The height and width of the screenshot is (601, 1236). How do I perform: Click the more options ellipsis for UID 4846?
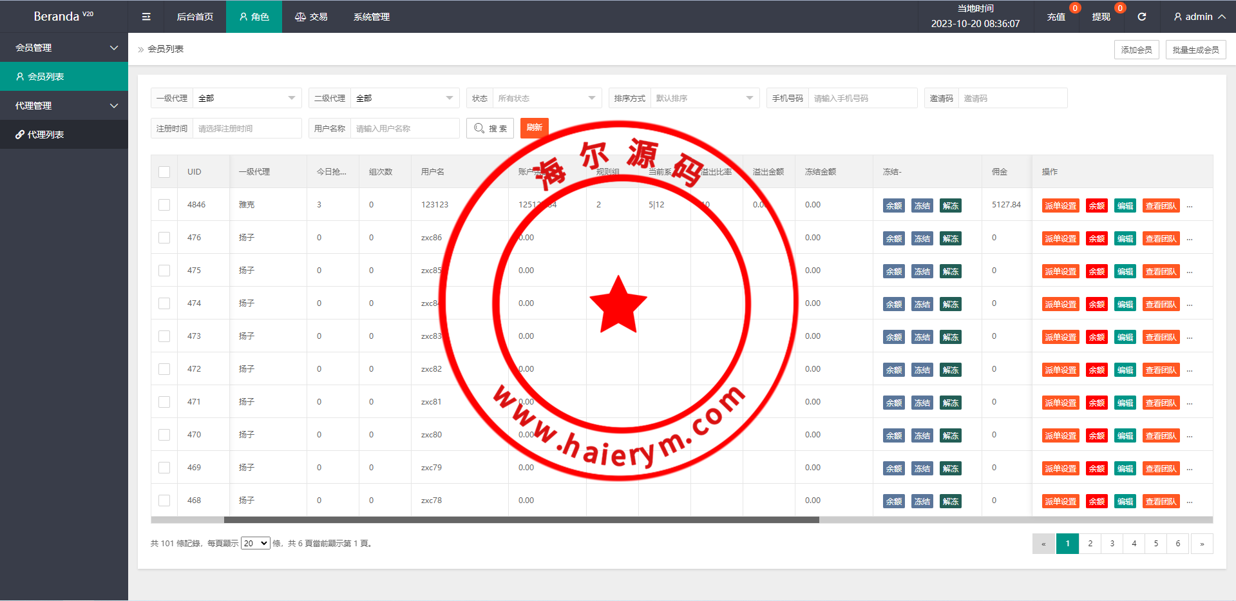1190,206
